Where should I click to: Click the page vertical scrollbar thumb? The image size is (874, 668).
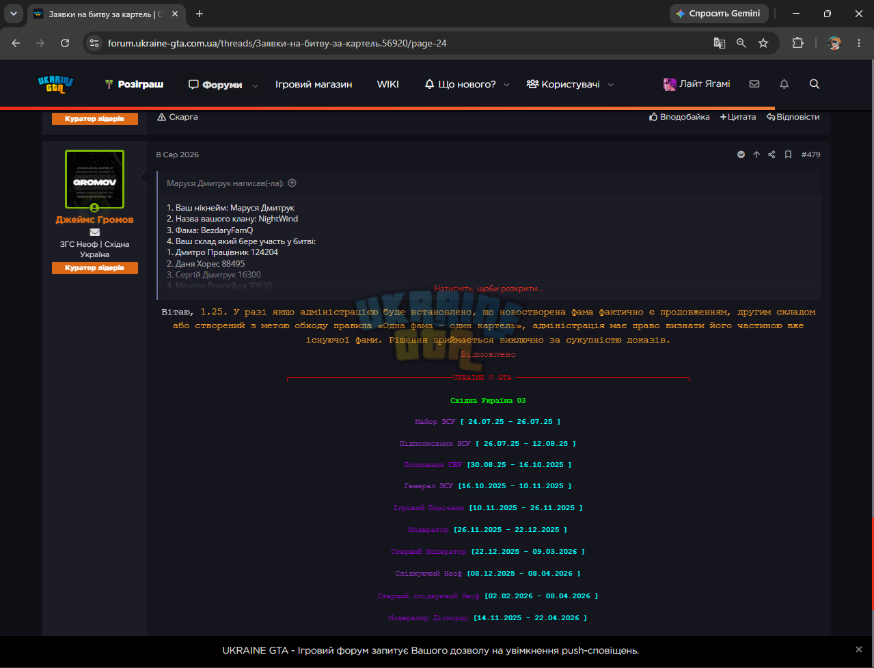(x=871, y=564)
